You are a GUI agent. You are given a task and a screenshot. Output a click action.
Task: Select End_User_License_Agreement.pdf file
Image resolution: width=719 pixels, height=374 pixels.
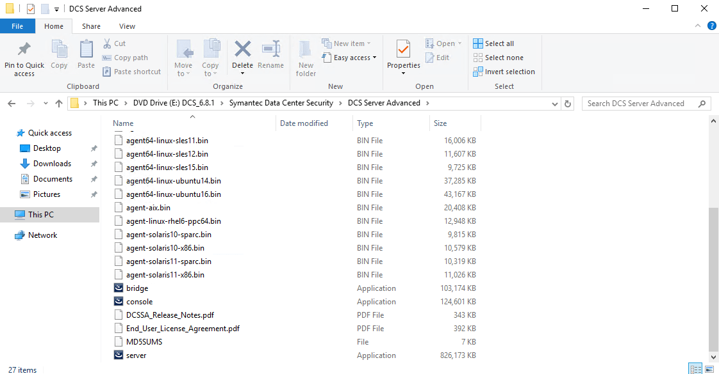click(x=183, y=328)
